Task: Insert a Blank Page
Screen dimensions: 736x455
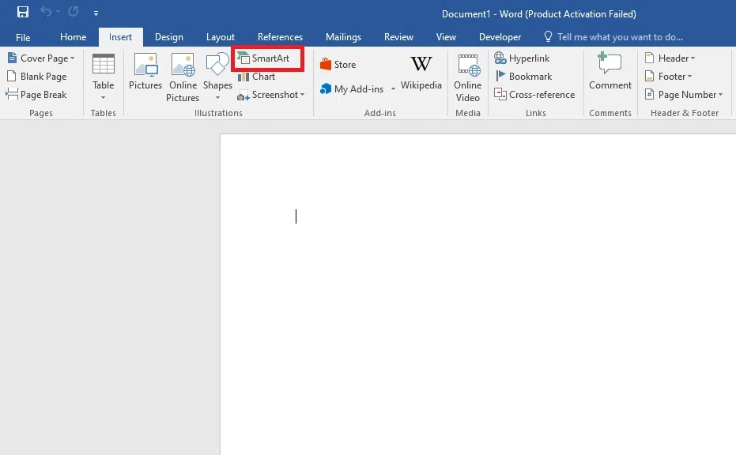Action: click(36, 76)
